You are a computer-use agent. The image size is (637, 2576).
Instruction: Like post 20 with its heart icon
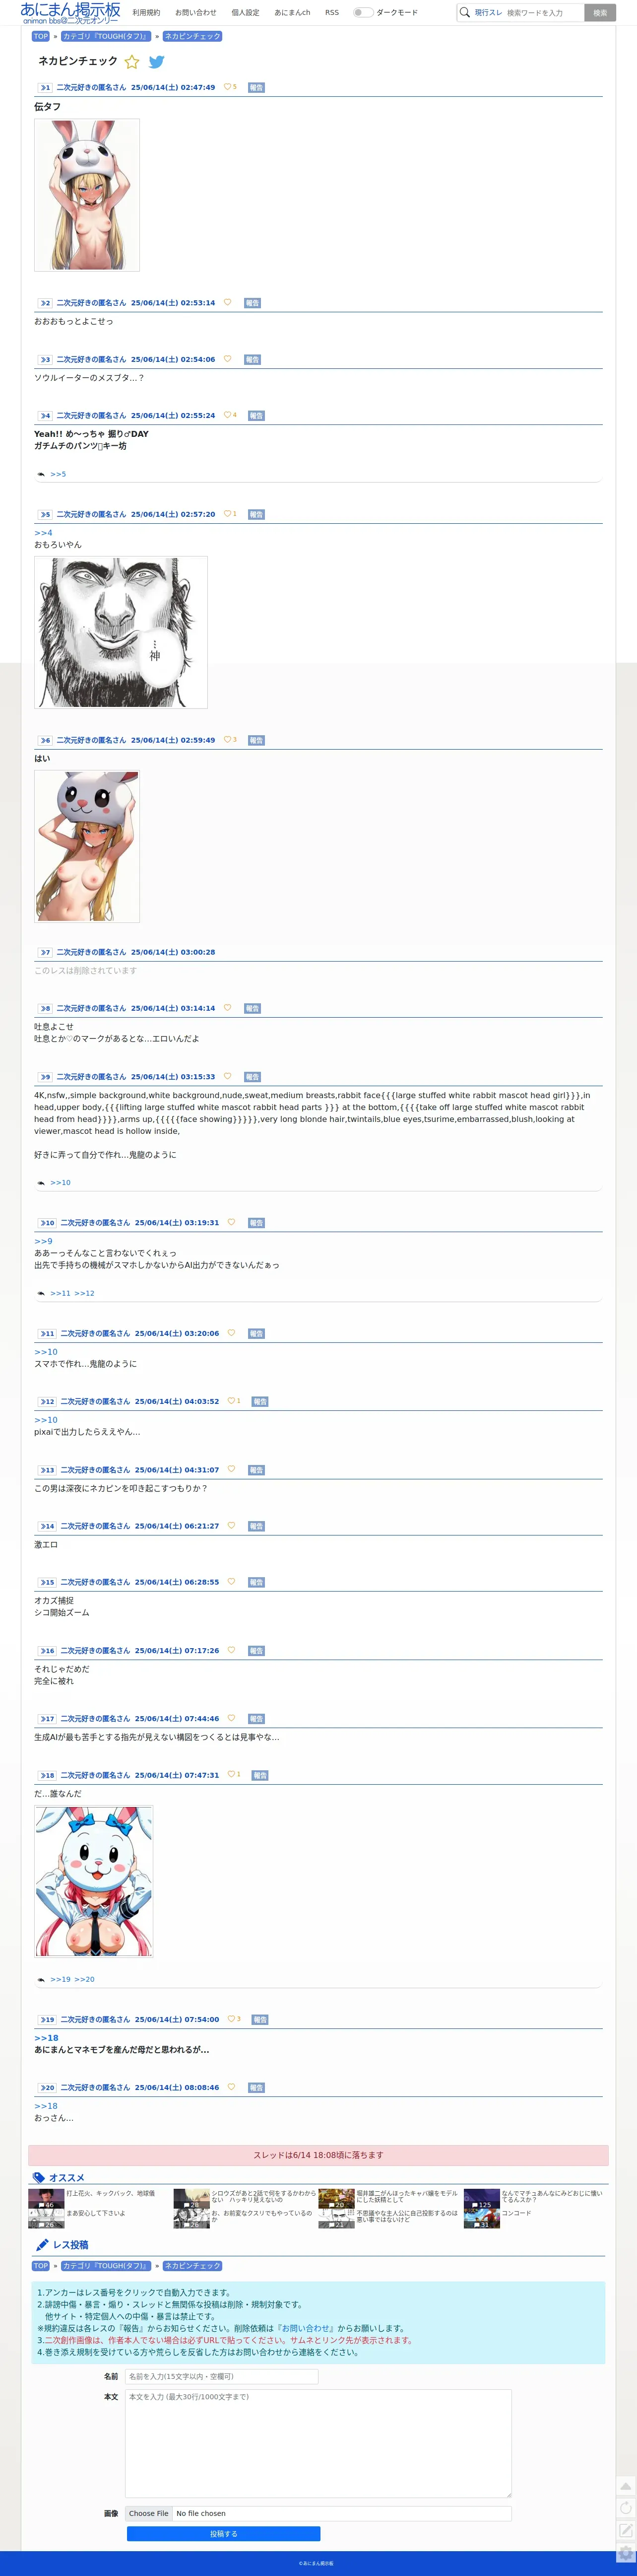pos(231,2087)
